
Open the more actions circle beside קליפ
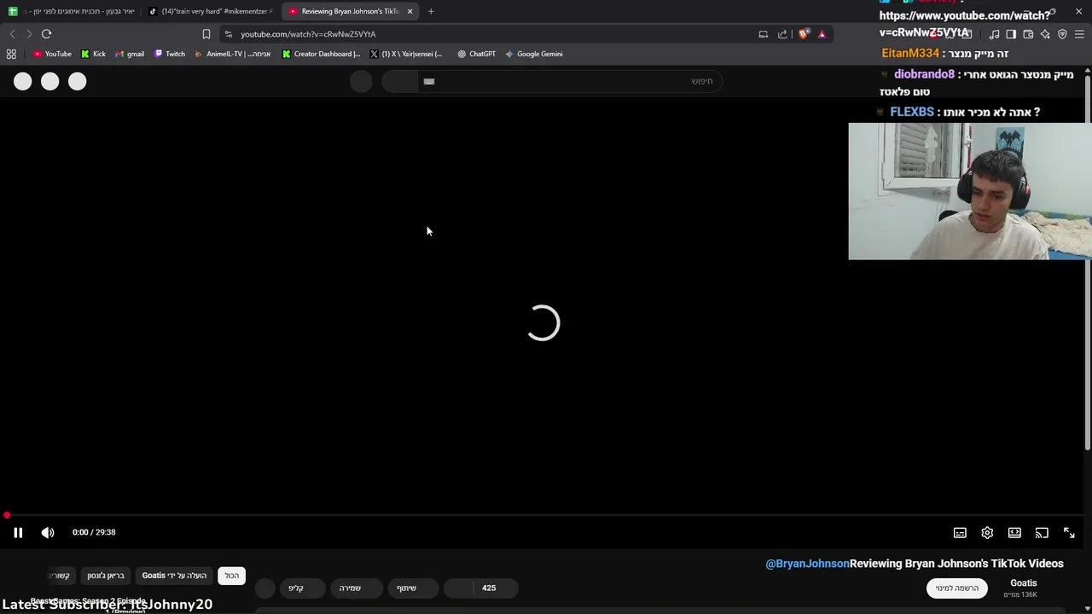(x=265, y=588)
